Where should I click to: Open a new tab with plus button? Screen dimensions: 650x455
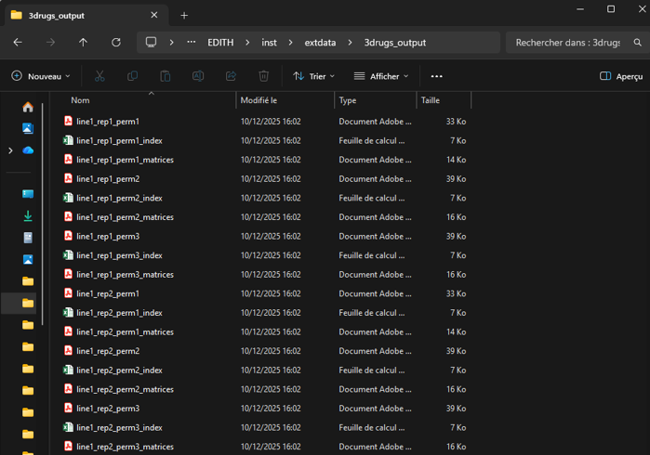(184, 15)
